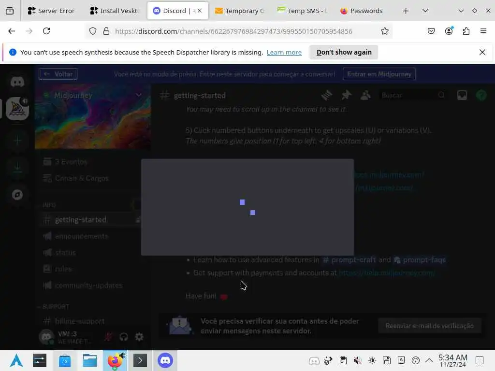Open the community-updates channel

pos(91,285)
